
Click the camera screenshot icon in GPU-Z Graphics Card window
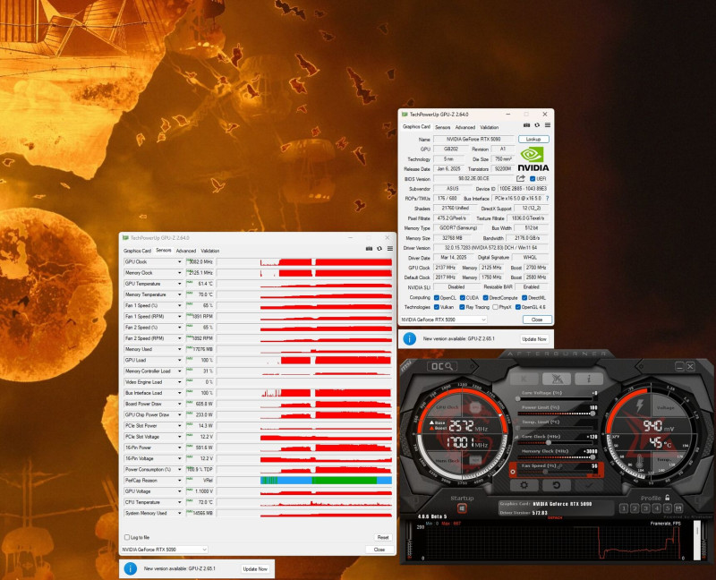coord(526,125)
